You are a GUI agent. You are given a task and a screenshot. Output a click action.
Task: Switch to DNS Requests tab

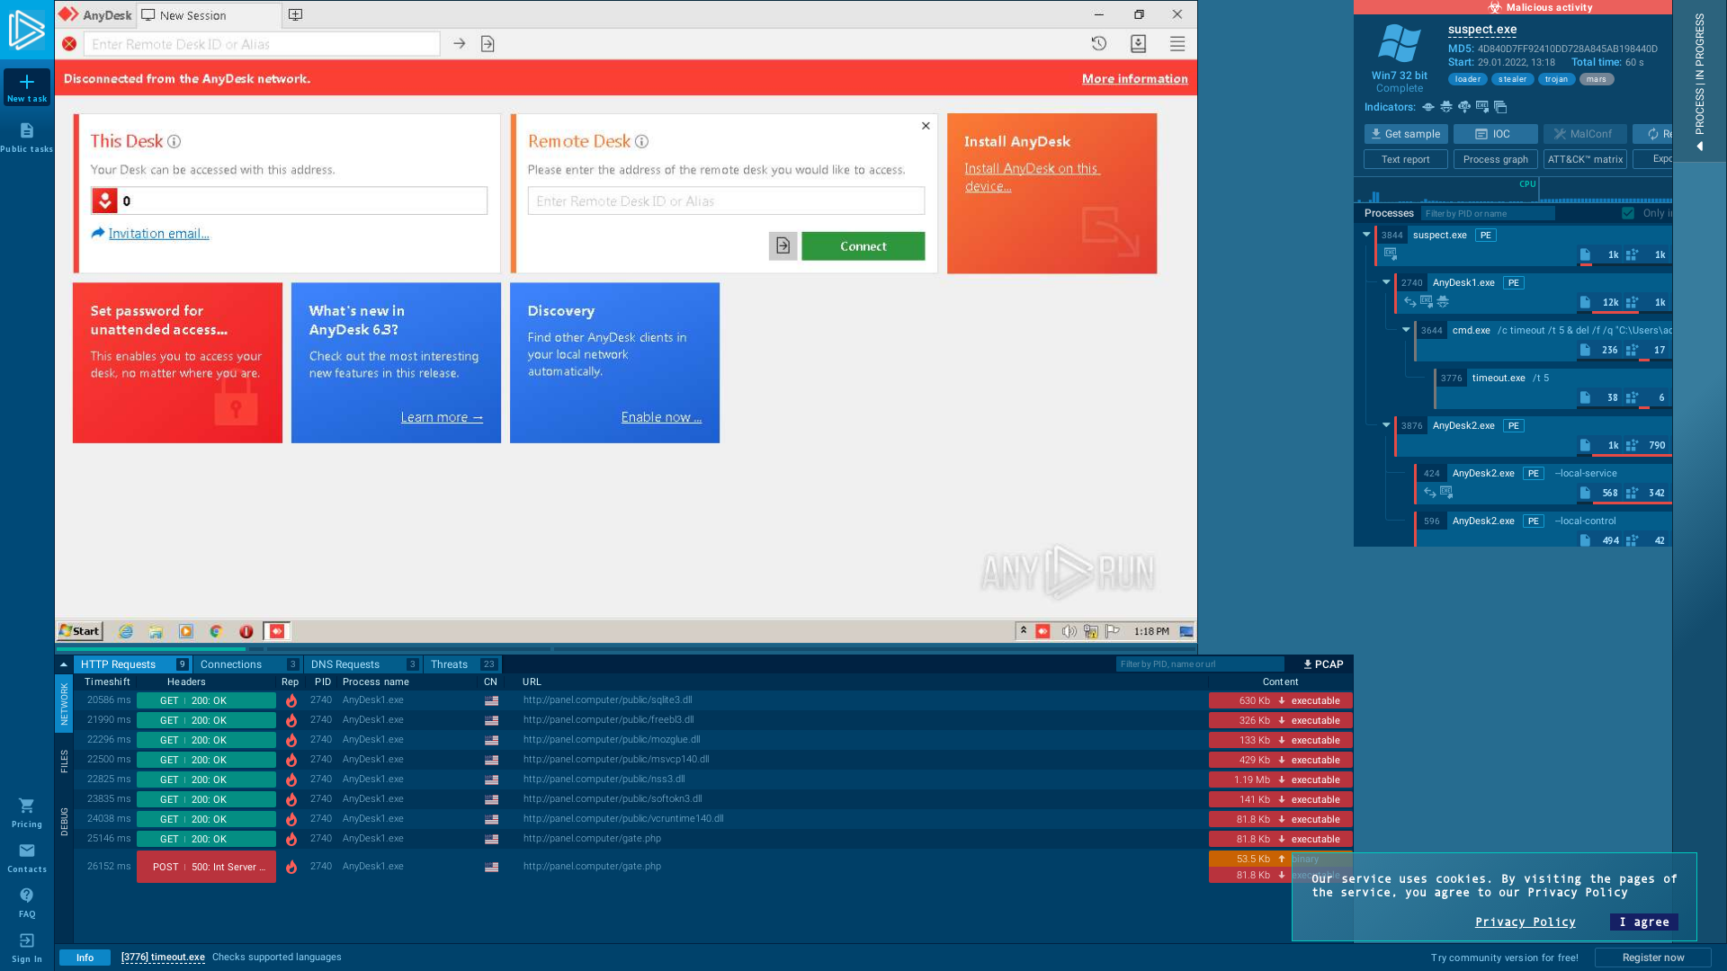[x=362, y=664]
